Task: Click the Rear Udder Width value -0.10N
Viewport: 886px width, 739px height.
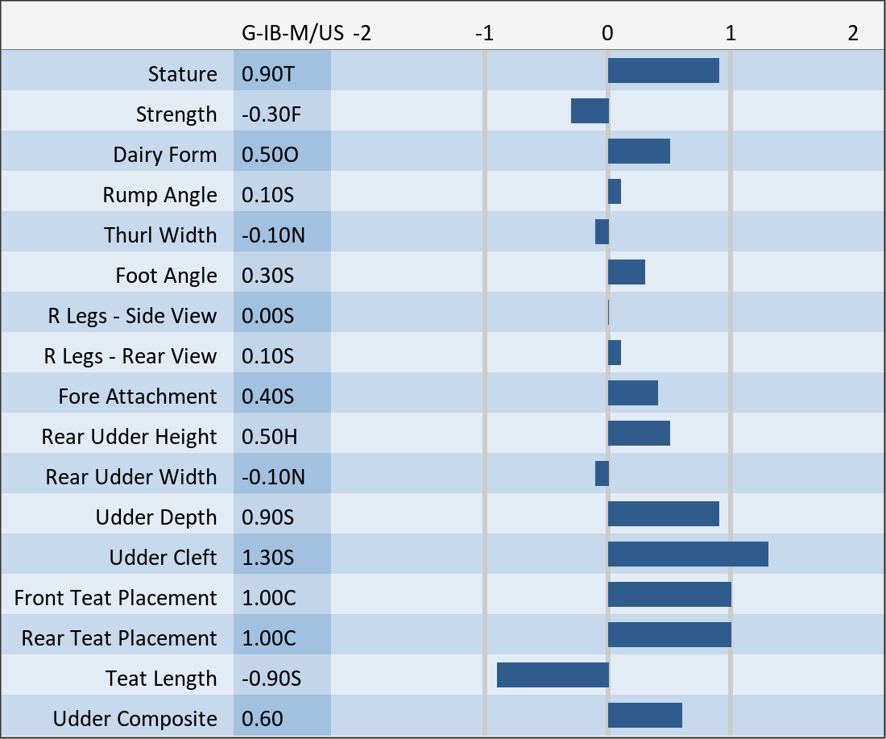Action: [273, 477]
